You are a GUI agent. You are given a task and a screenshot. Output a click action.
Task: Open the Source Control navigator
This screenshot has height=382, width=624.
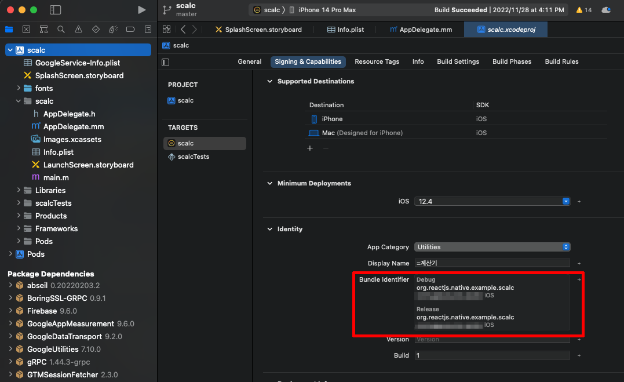coord(26,30)
